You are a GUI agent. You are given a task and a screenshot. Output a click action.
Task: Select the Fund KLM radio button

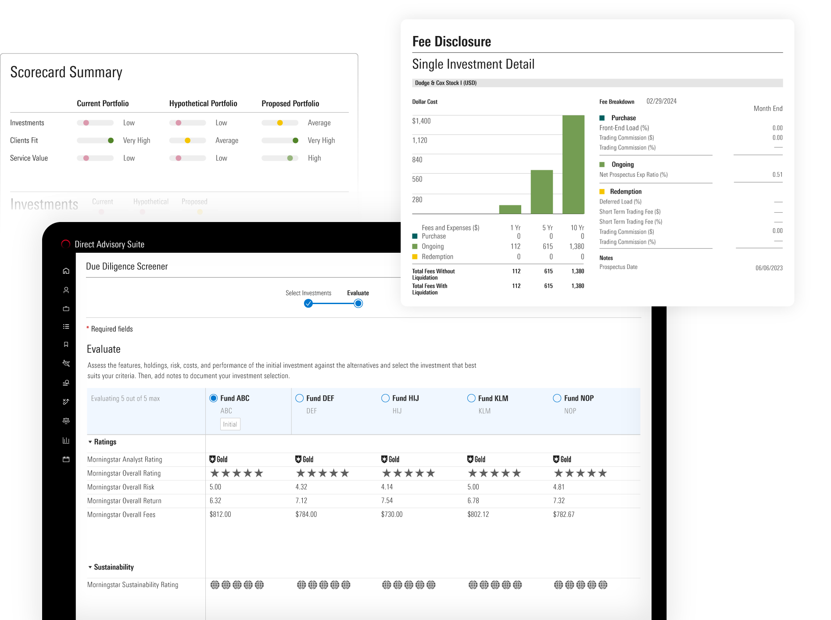point(472,398)
